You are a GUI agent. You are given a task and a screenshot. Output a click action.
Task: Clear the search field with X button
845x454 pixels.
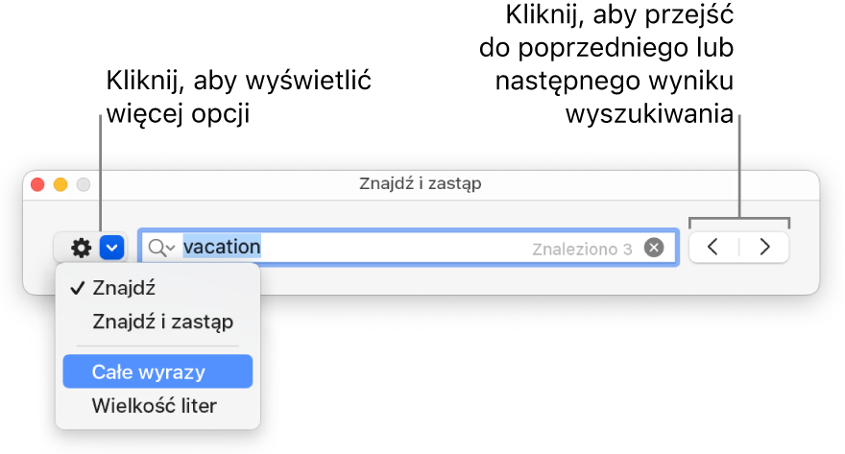coord(653,248)
